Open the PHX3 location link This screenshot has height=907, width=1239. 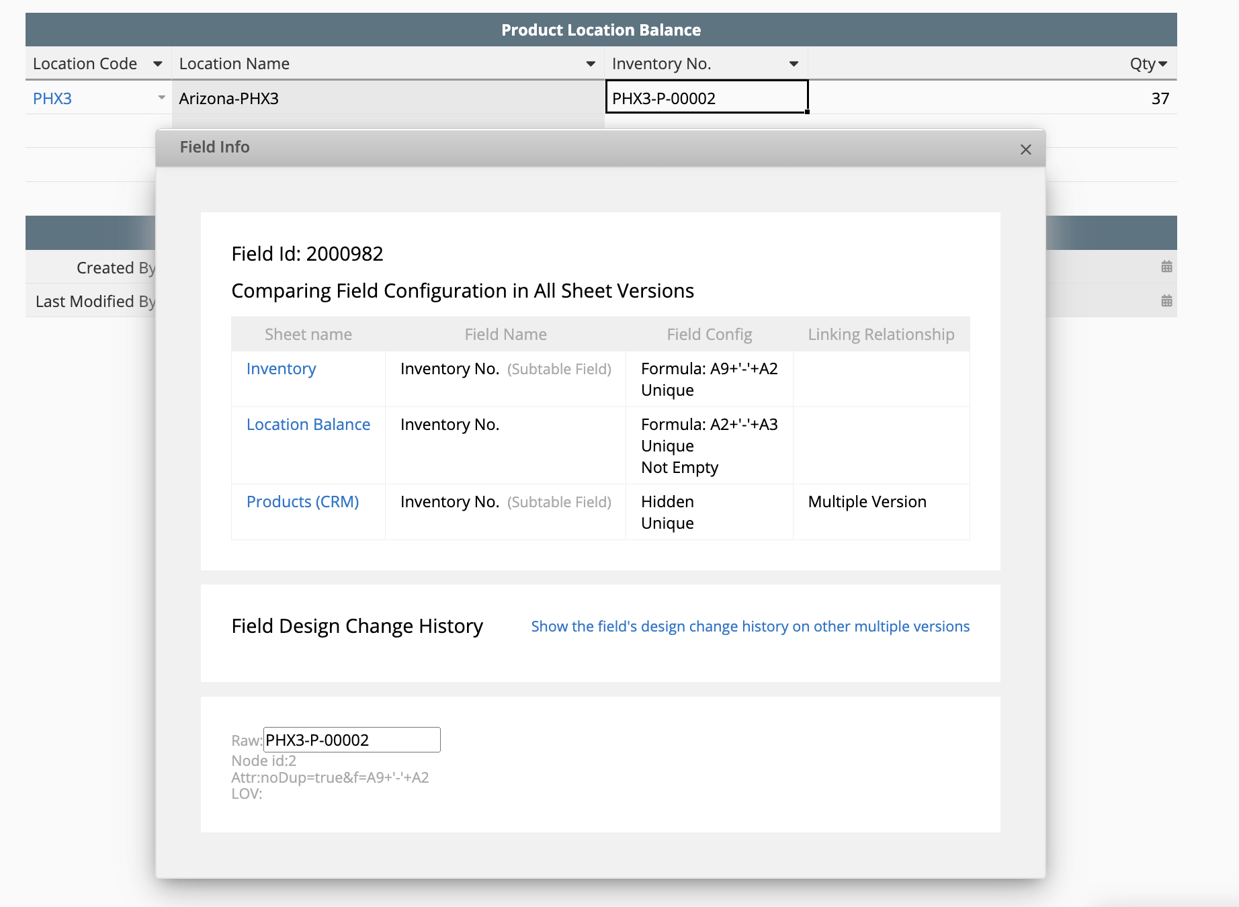[x=52, y=98]
